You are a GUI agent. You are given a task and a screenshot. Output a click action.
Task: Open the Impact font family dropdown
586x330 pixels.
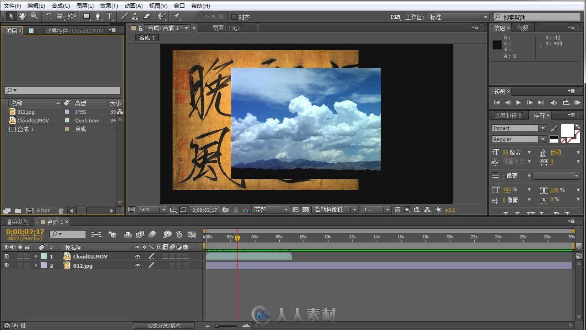(519, 128)
